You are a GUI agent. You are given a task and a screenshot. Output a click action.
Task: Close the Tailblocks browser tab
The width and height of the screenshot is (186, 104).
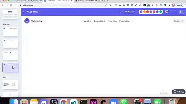tap(72, 1)
